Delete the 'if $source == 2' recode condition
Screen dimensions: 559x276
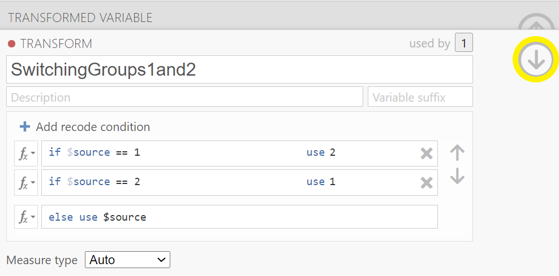click(427, 183)
